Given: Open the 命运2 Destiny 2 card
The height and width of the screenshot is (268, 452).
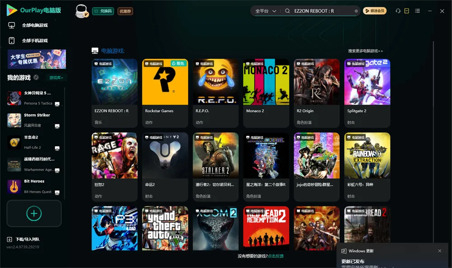Looking at the screenshot, I should (x=165, y=167).
